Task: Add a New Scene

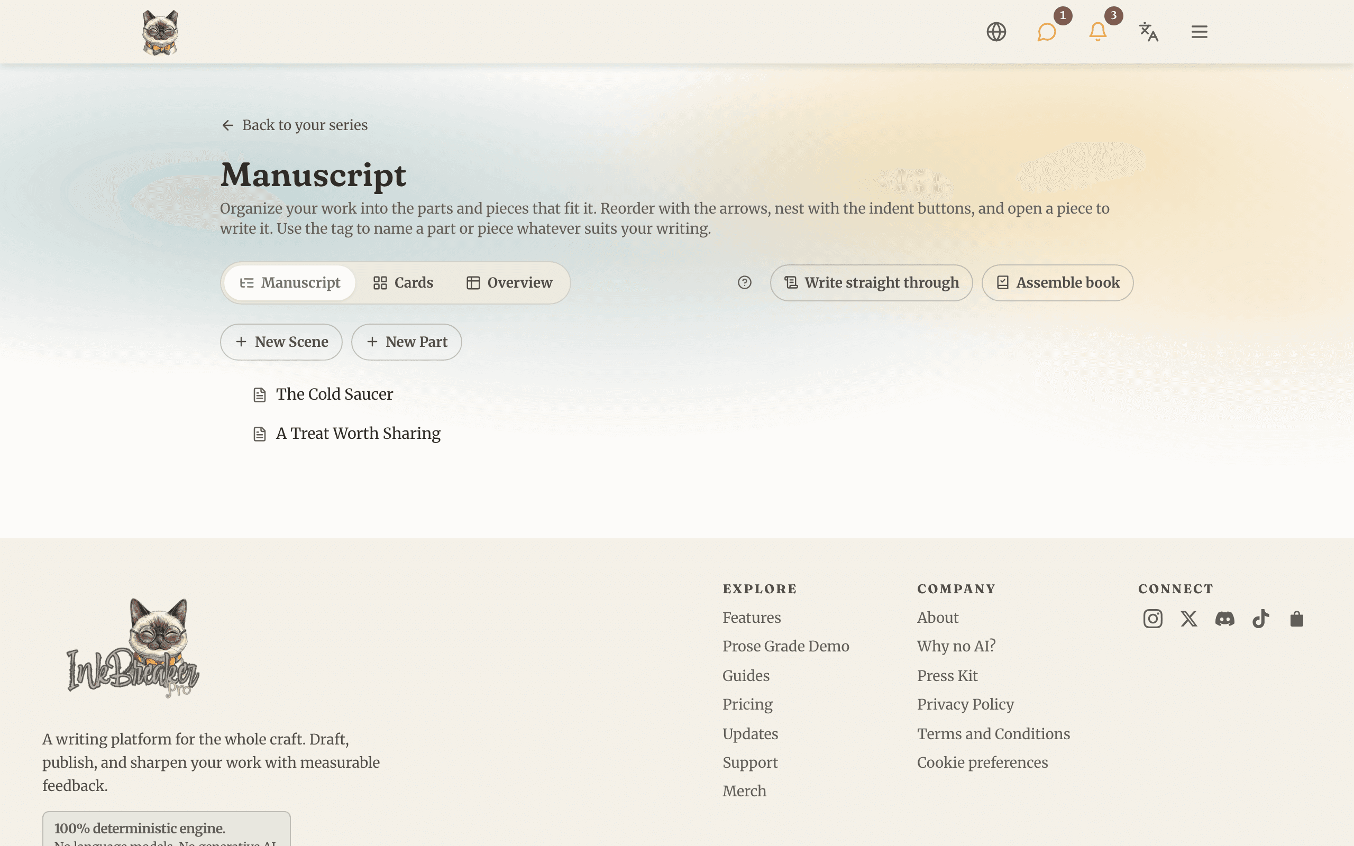Action: 281,342
